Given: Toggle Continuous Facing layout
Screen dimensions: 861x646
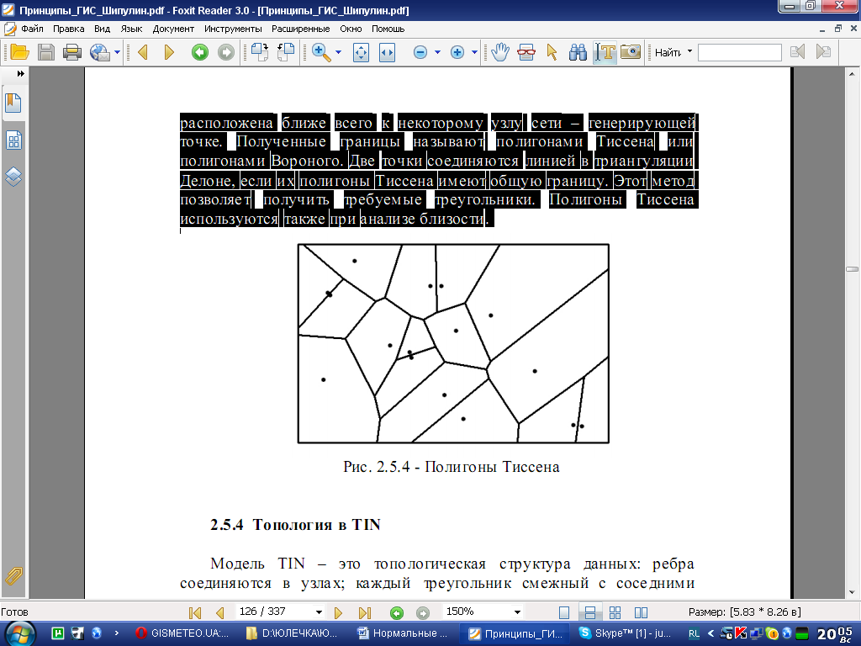Looking at the screenshot, I should click(x=641, y=612).
